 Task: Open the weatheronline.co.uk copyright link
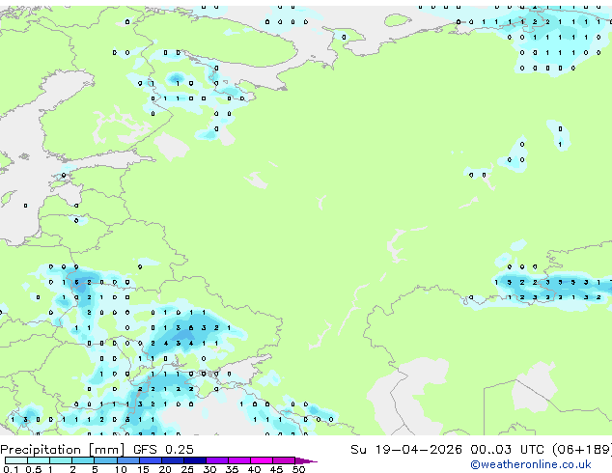[531, 464]
